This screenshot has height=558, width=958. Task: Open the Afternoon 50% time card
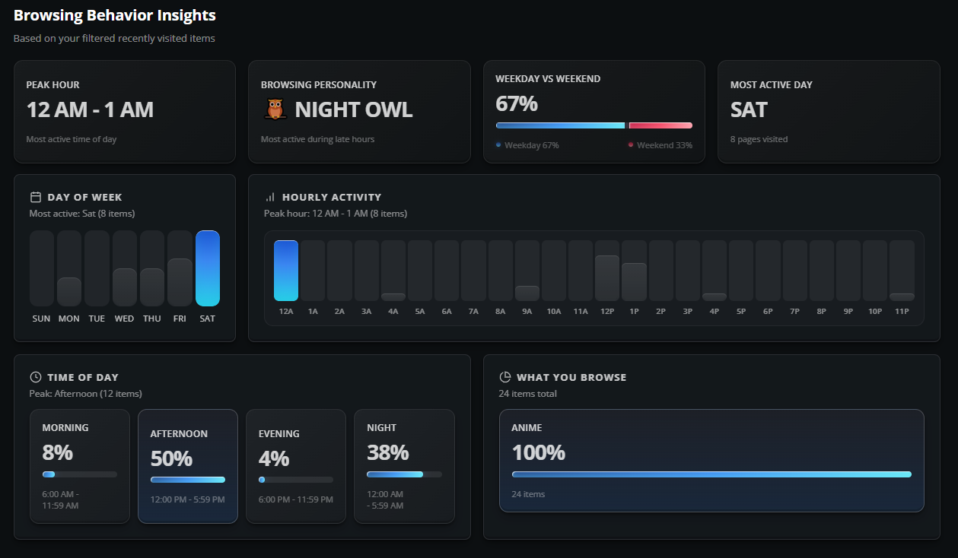click(x=187, y=466)
